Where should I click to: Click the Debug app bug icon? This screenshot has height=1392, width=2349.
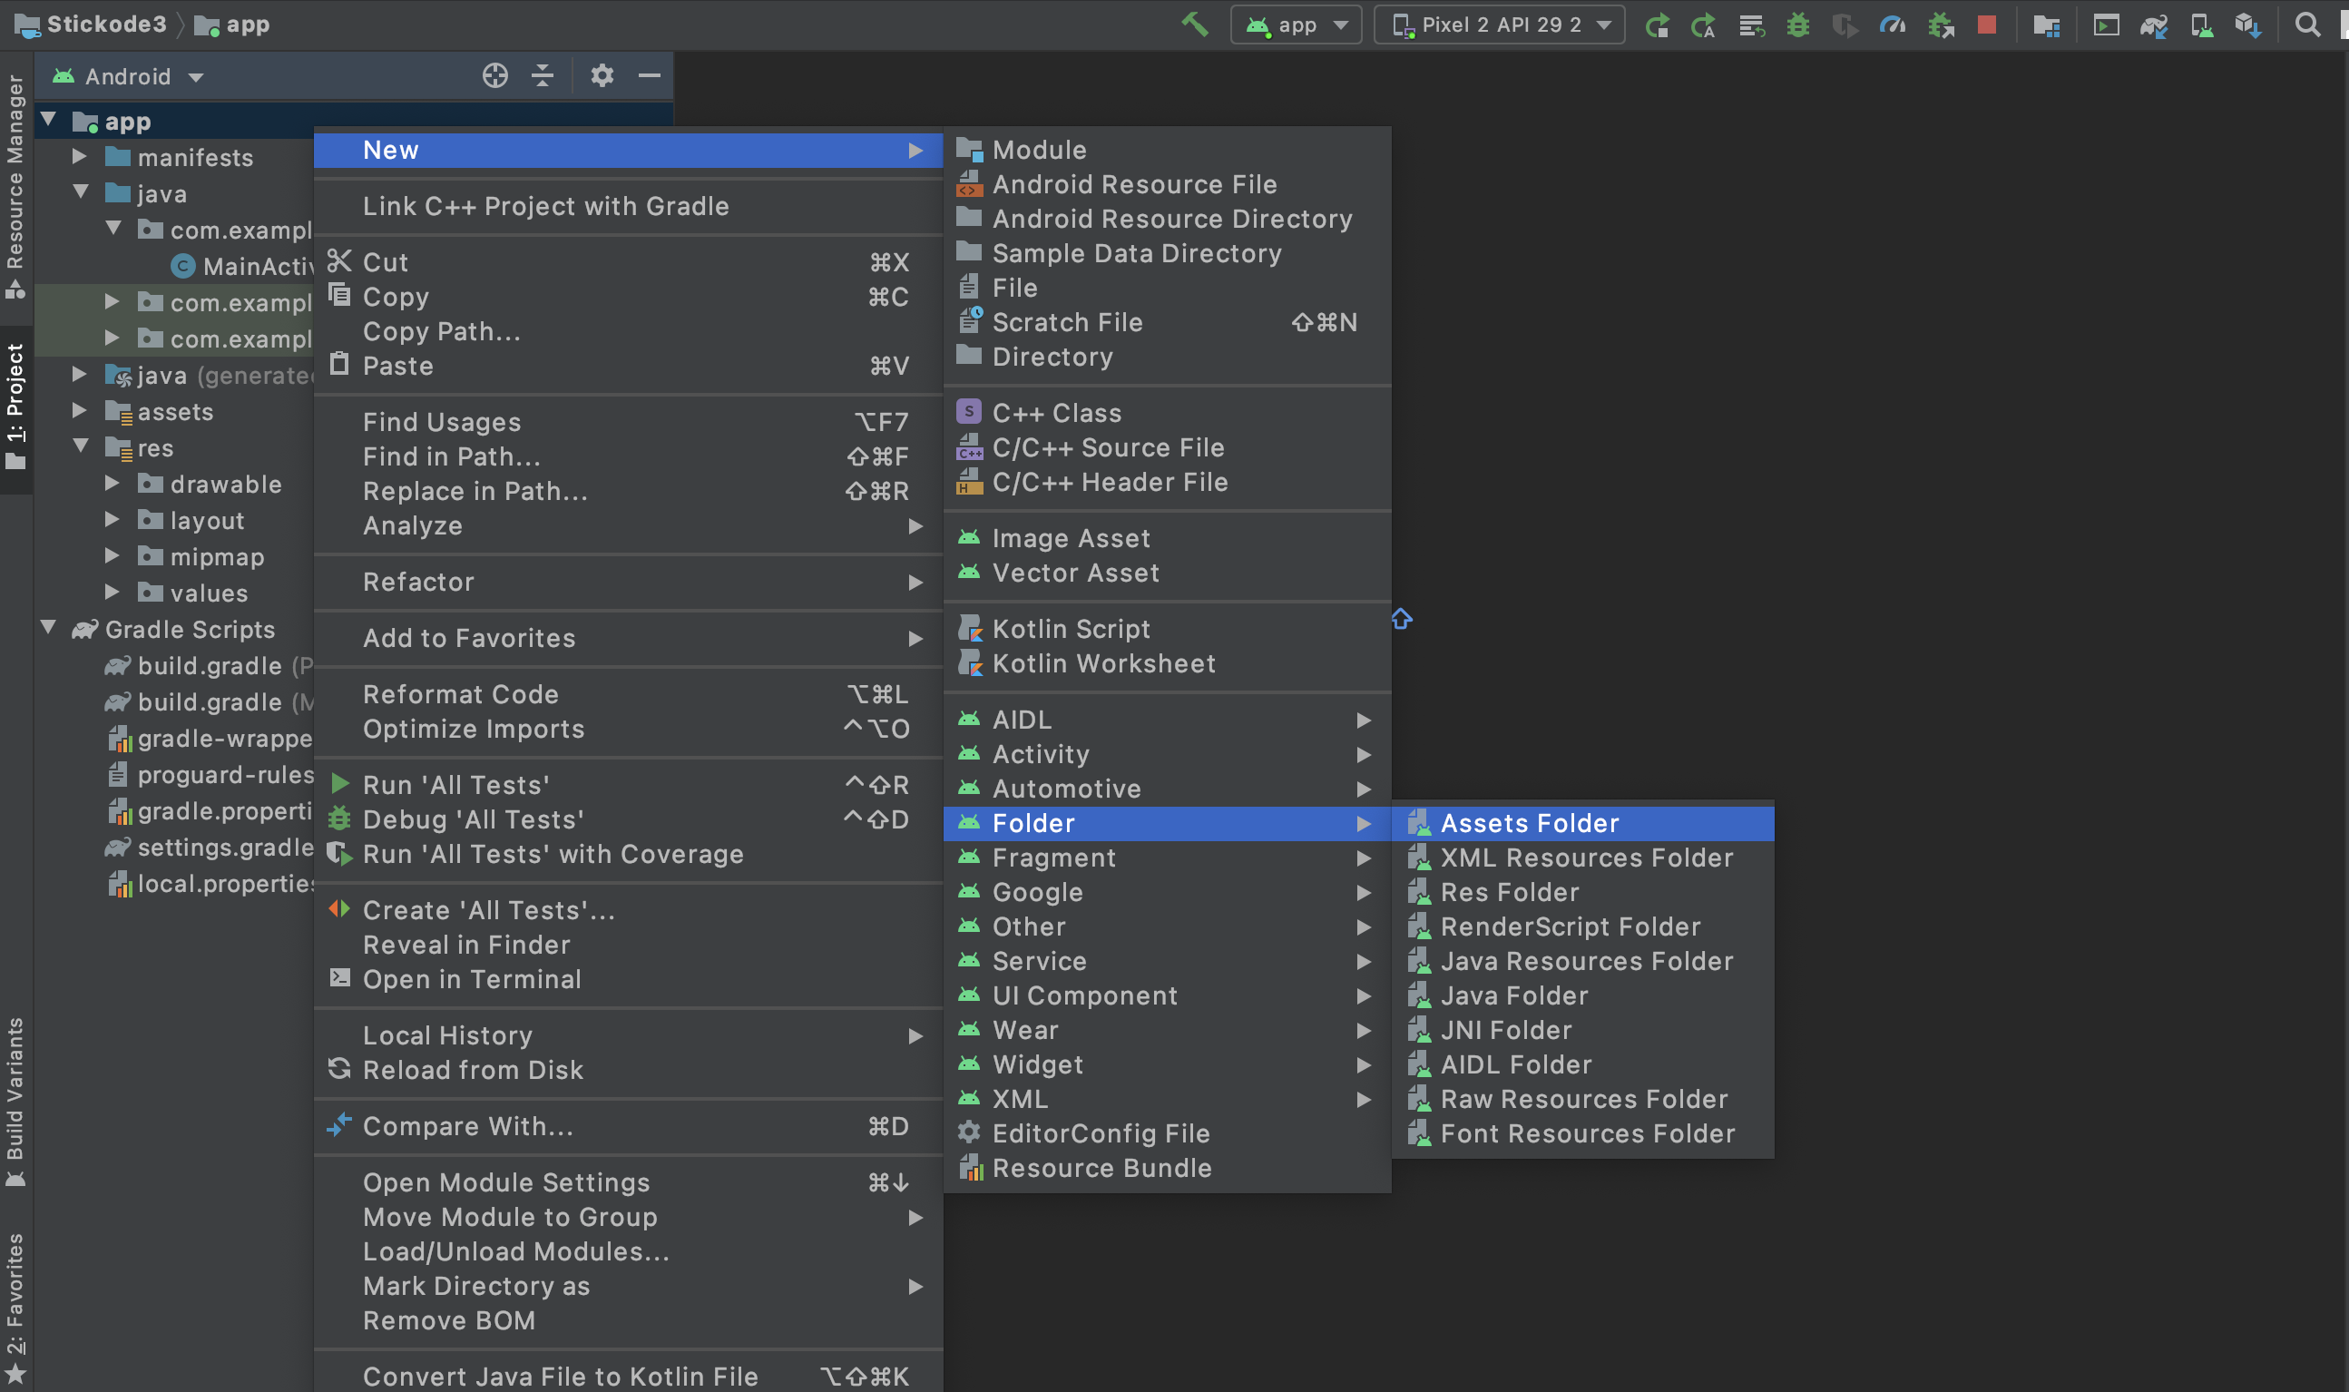click(1797, 25)
